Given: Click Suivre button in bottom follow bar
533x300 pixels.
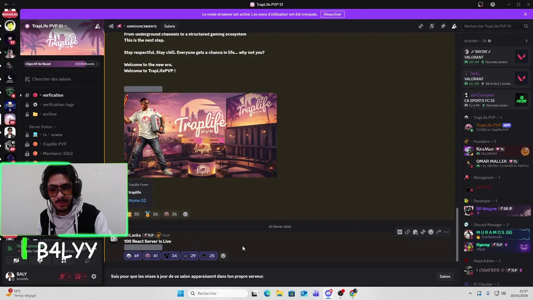Looking at the screenshot, I should [445, 276].
